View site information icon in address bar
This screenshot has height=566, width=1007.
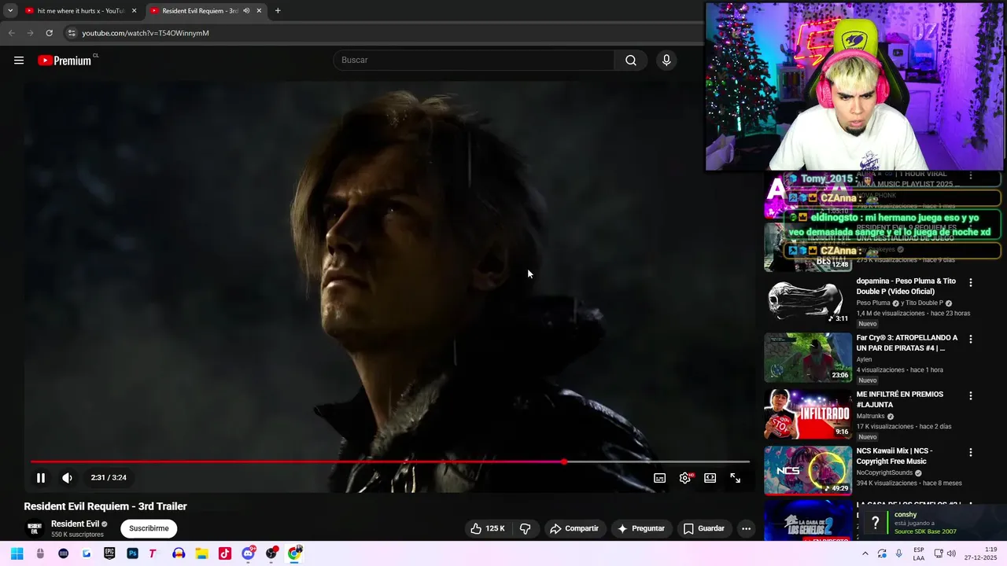click(72, 33)
